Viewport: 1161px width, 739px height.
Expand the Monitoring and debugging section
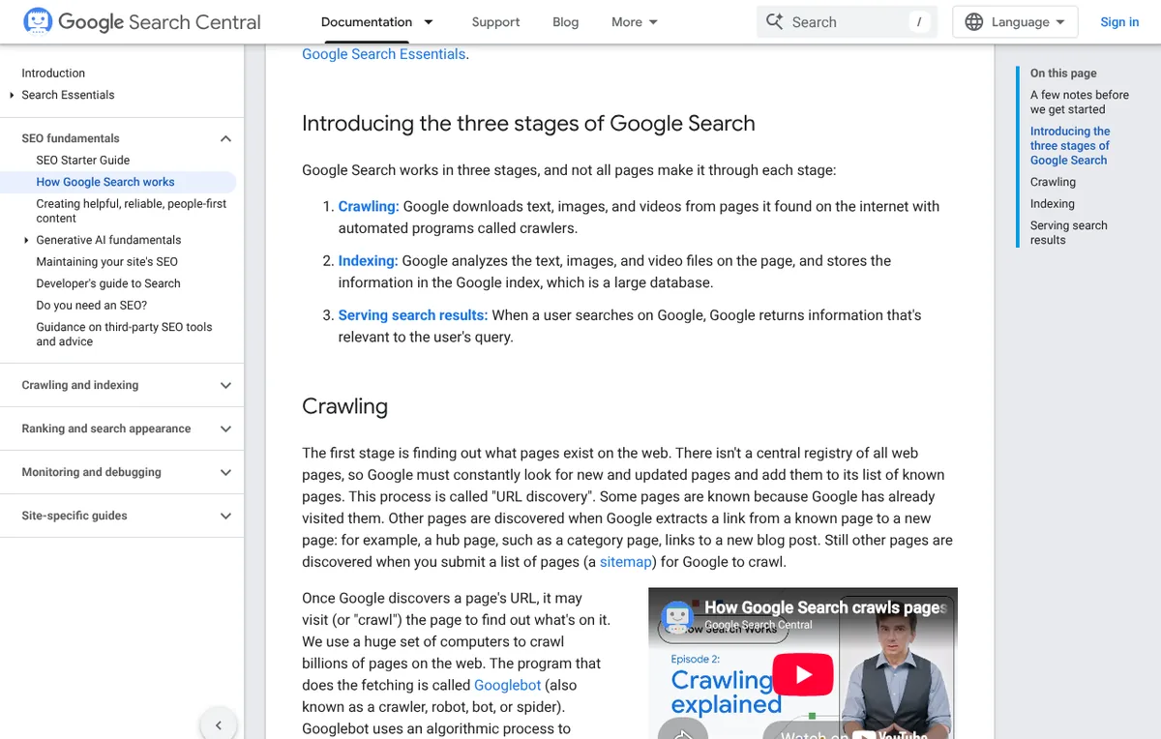(225, 472)
